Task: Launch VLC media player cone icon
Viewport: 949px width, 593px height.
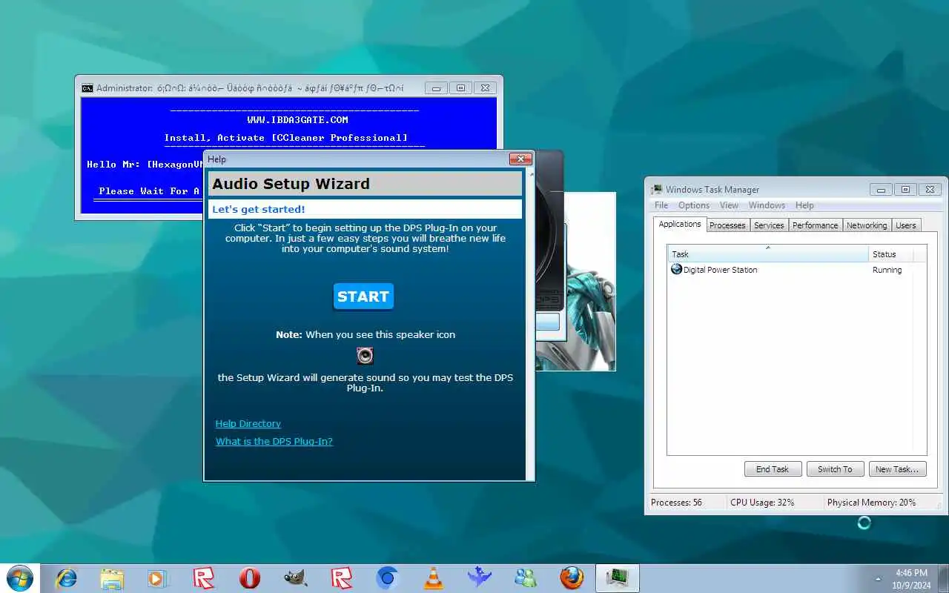Action: [x=434, y=577]
